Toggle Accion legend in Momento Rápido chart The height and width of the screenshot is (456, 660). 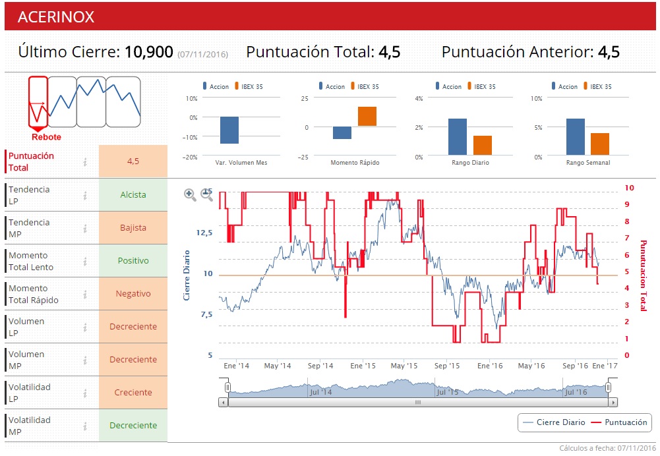click(332, 86)
